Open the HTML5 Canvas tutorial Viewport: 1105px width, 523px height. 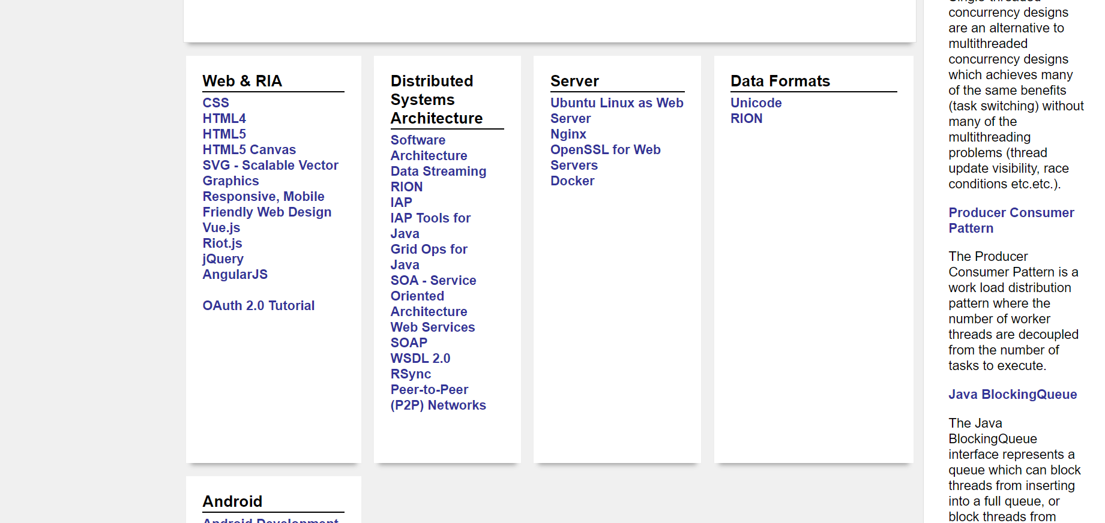point(249,149)
